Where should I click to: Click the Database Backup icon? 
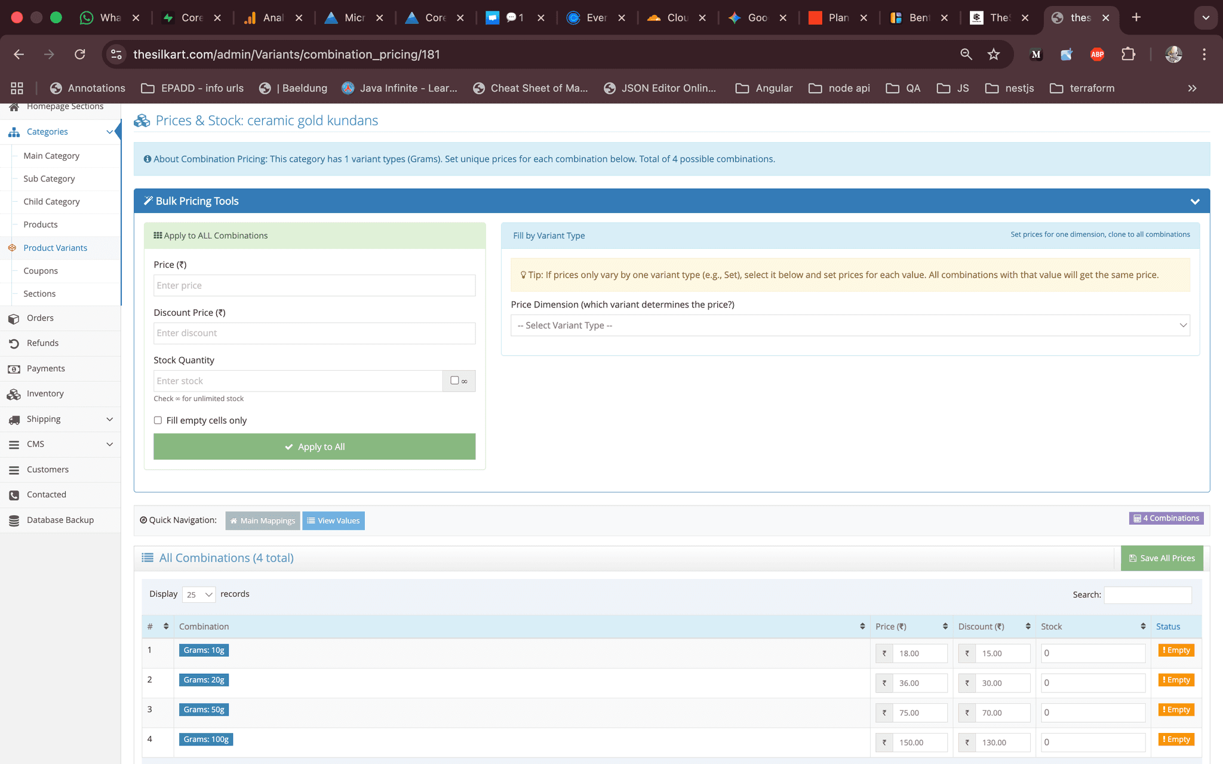14,520
